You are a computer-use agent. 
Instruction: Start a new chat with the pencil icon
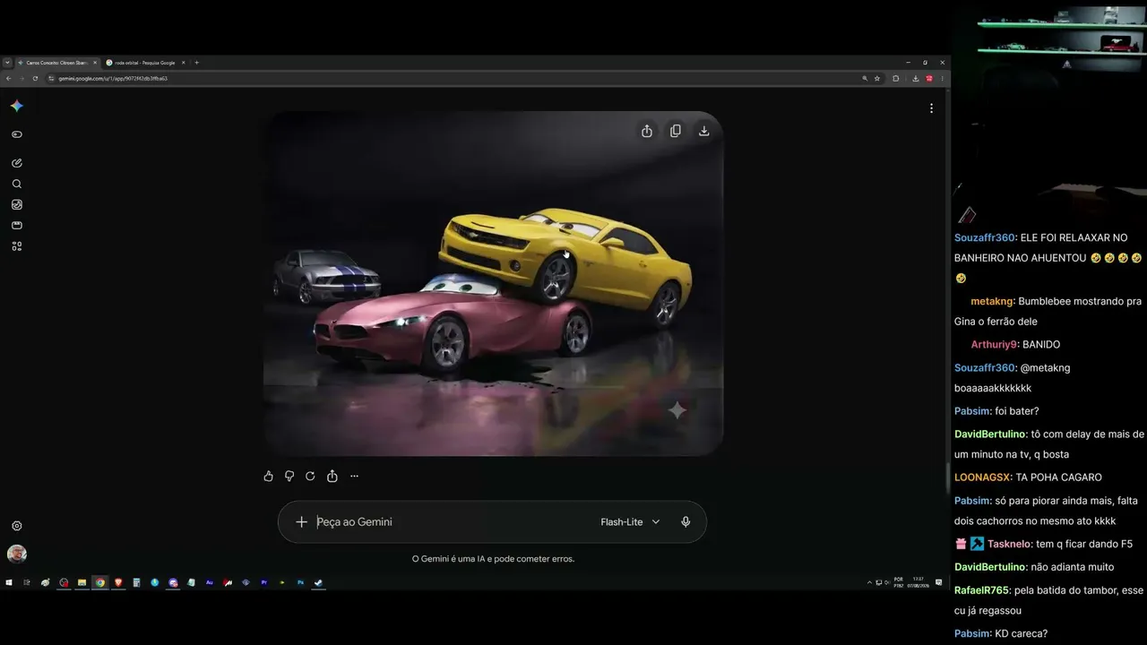[x=16, y=163]
